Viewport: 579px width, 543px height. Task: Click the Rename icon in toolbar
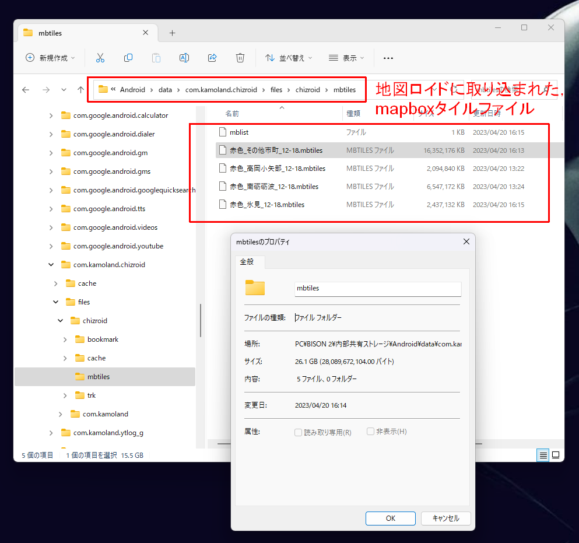pyautogui.click(x=184, y=58)
